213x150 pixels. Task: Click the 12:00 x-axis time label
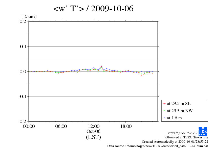pyautogui.click(x=93, y=126)
